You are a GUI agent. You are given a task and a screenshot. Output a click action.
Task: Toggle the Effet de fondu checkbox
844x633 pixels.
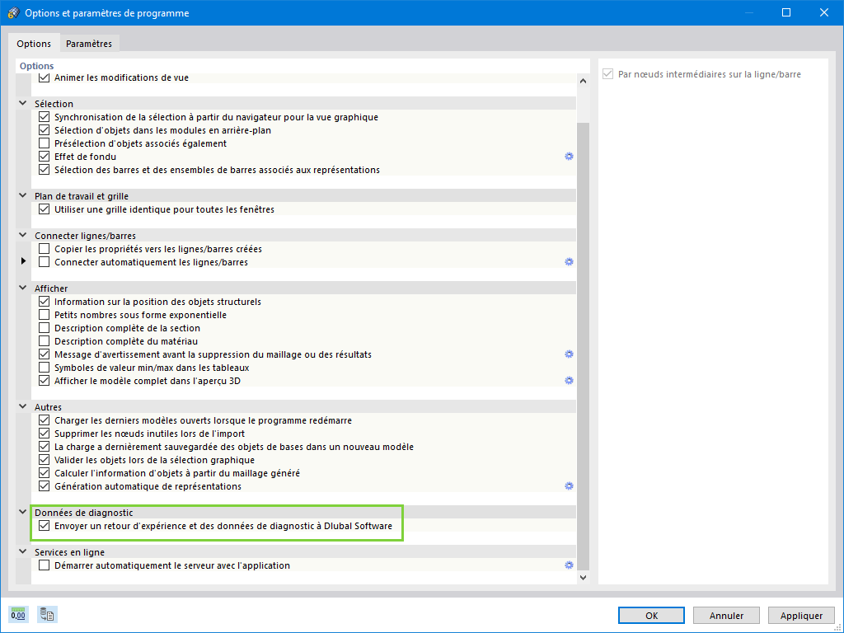click(x=45, y=157)
